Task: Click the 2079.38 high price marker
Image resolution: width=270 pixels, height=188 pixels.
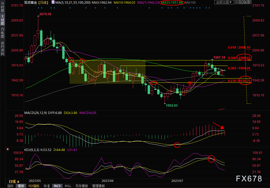Action: point(45,14)
